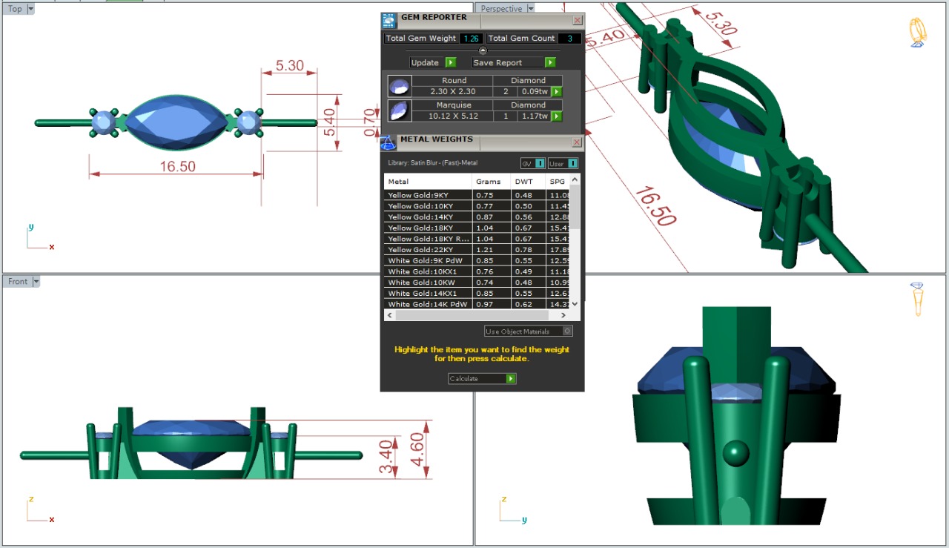Expand the Perspective viewport menu arrow

coord(530,9)
